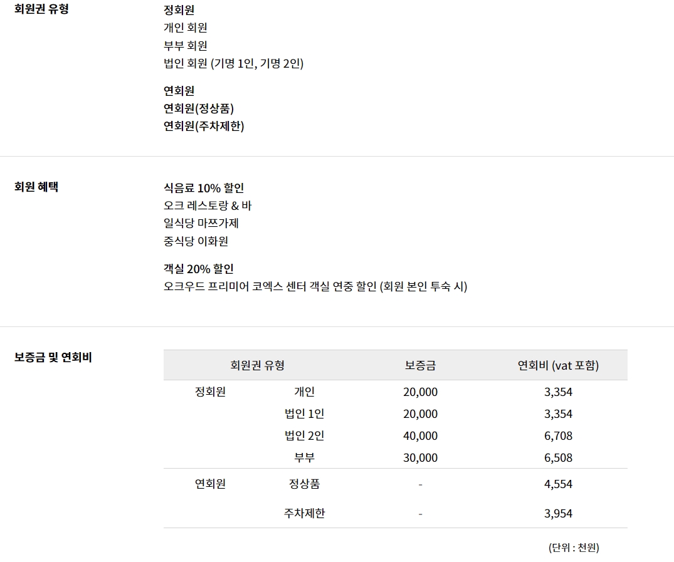674x562 pixels.
Task: Click the 회원 혜택 section heading
Action: point(36,187)
